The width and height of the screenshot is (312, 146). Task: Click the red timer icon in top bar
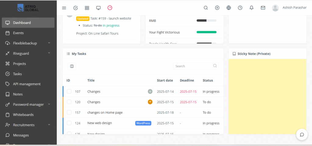coord(110,8)
